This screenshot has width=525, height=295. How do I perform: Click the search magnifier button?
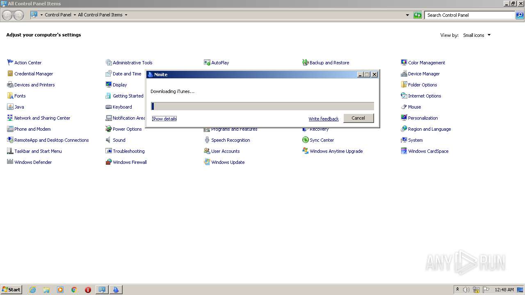click(520, 15)
